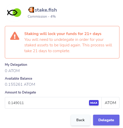This screenshot has height=128, width=123.
Task: Click the Available Balance label
Action: [x=19, y=78]
